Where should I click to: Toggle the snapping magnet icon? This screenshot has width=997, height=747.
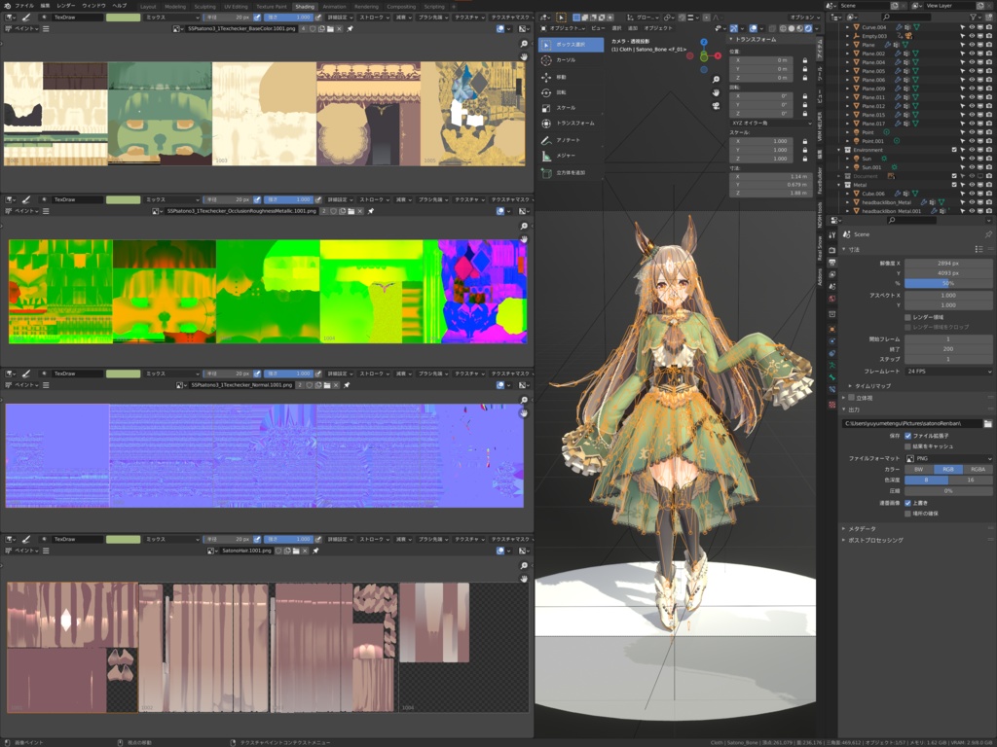pos(682,18)
